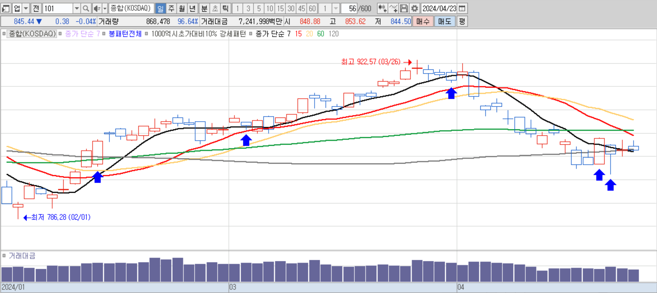Select the 분 minute period
Image resolution: width=657 pixels, height=293 pixels.
pos(204,8)
